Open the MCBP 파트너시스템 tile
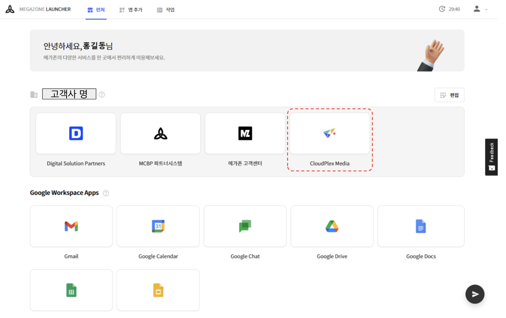 pyautogui.click(x=160, y=133)
